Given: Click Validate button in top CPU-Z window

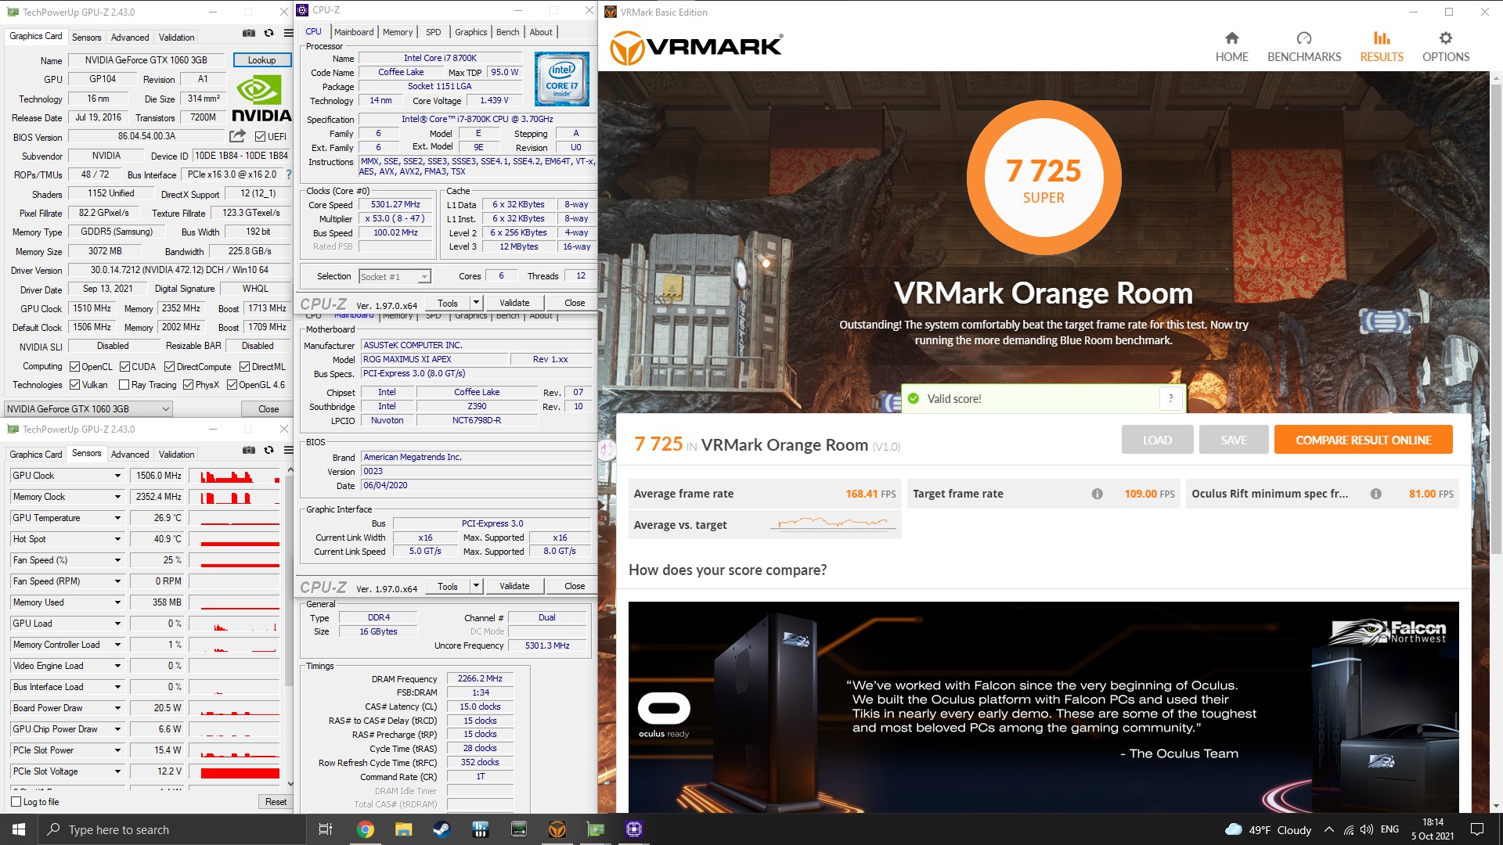Looking at the screenshot, I should tap(514, 303).
